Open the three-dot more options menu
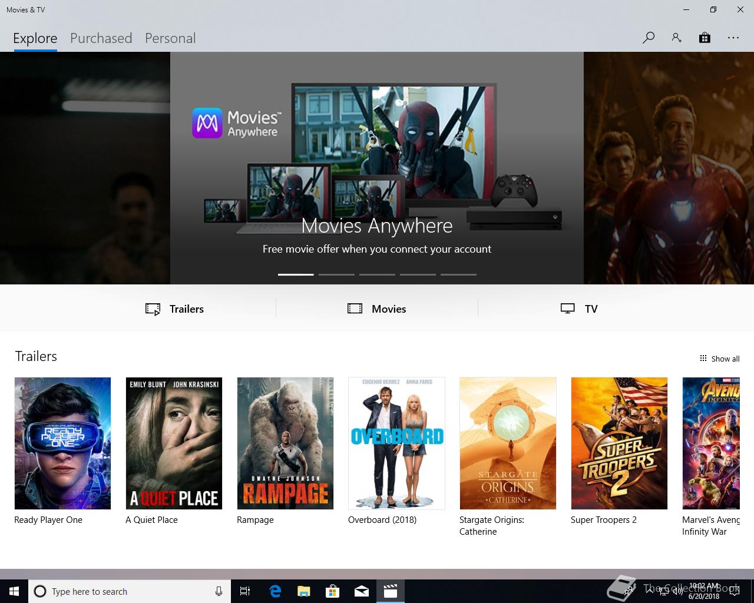Screen dimensions: 754x603 click(x=733, y=38)
